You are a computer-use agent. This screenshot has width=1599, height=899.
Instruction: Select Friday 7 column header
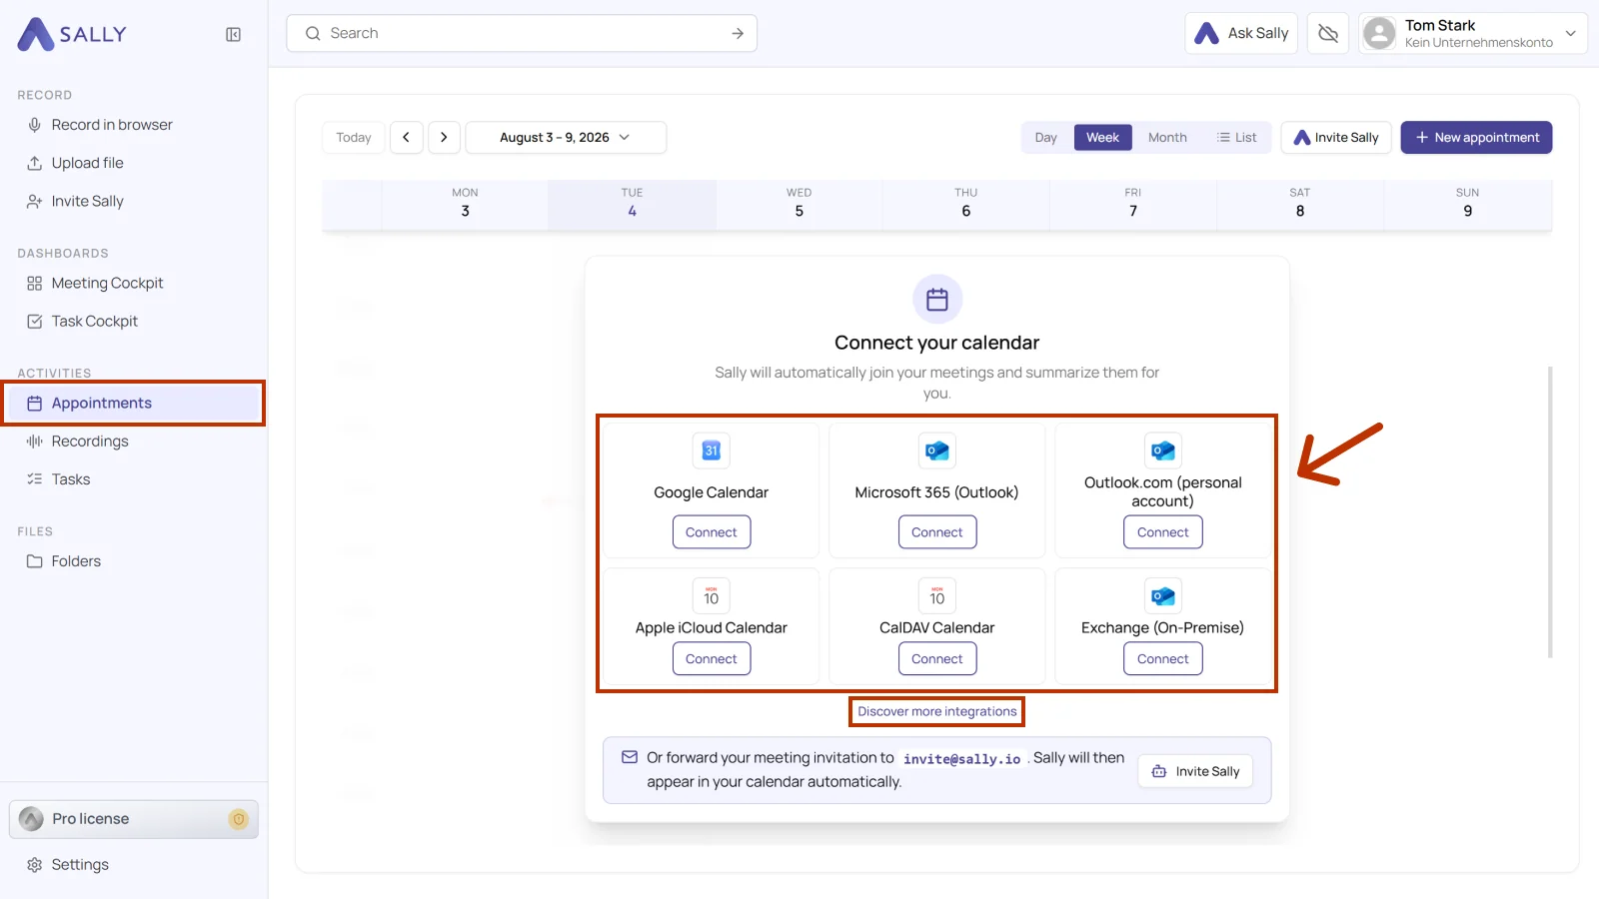point(1132,204)
